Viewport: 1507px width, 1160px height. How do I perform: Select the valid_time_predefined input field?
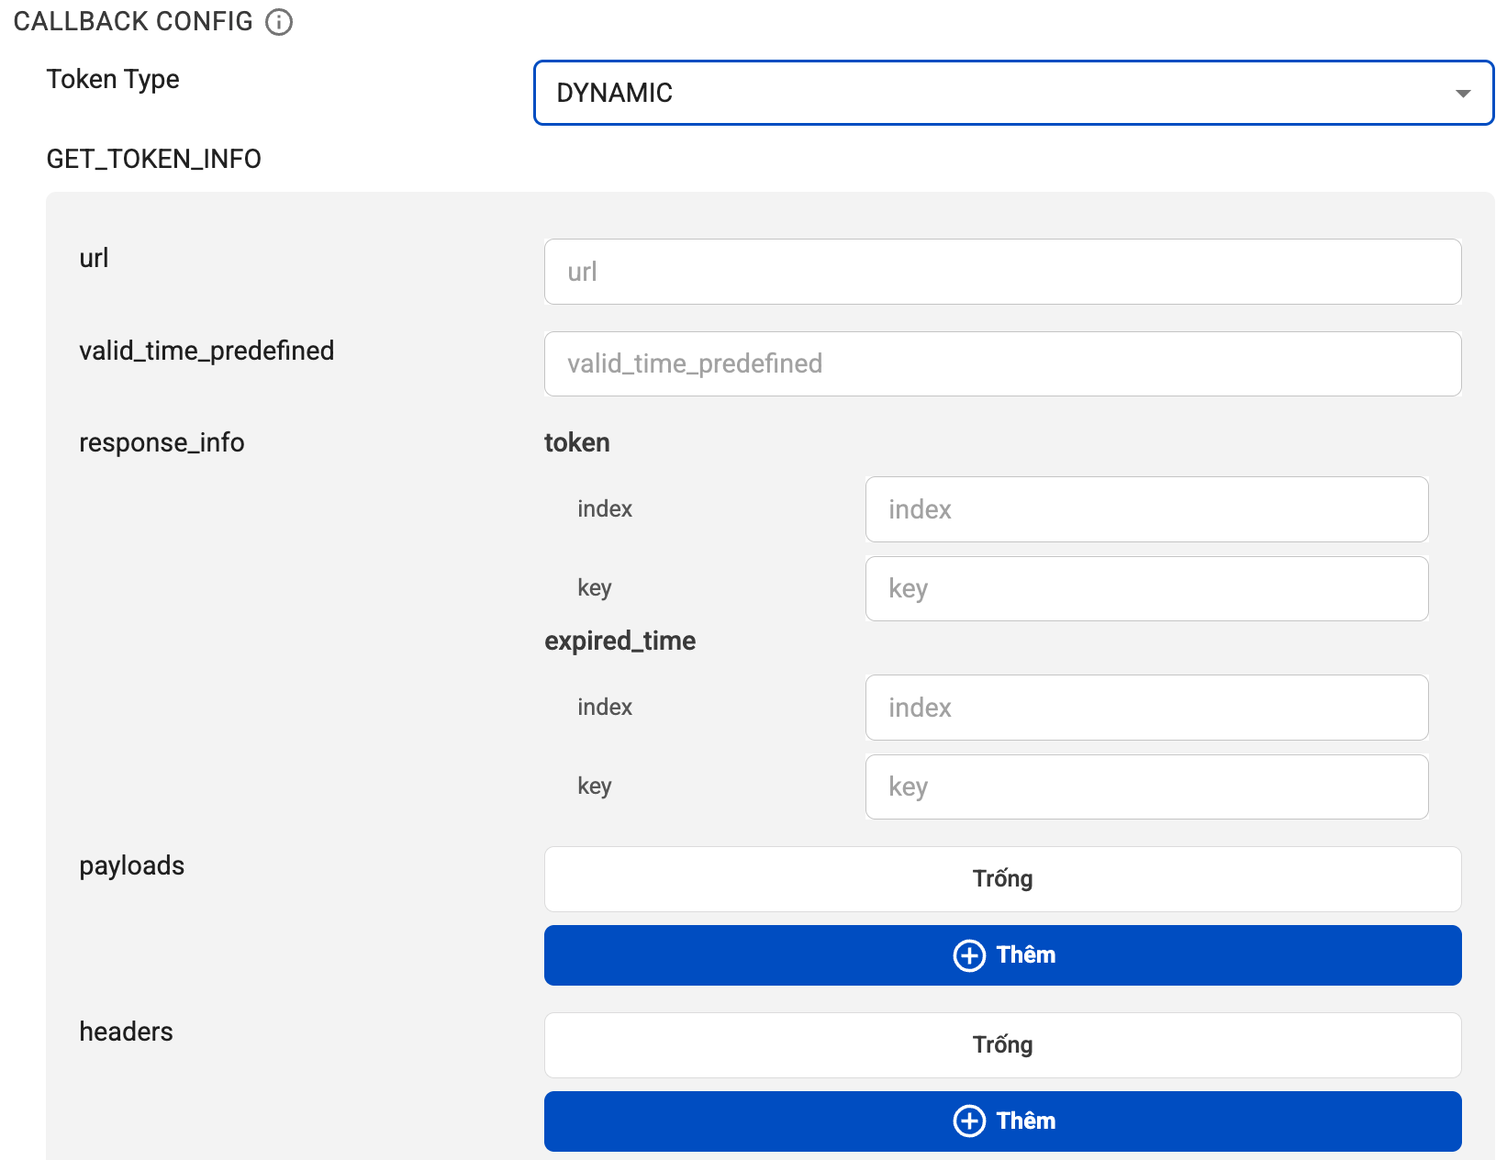pos(1002,363)
